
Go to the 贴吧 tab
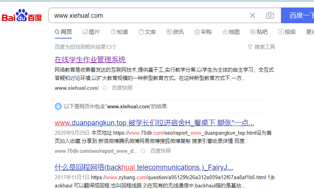click(259, 32)
